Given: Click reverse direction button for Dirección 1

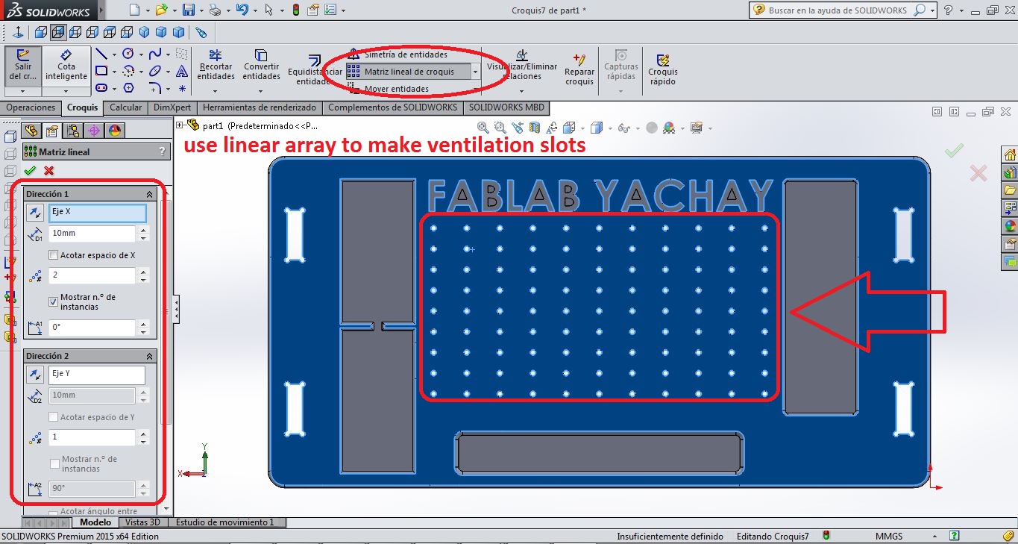Looking at the screenshot, I should point(35,213).
